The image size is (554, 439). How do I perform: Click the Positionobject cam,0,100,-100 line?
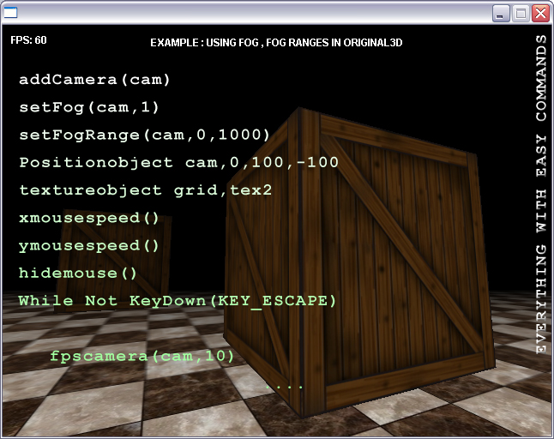click(x=178, y=162)
